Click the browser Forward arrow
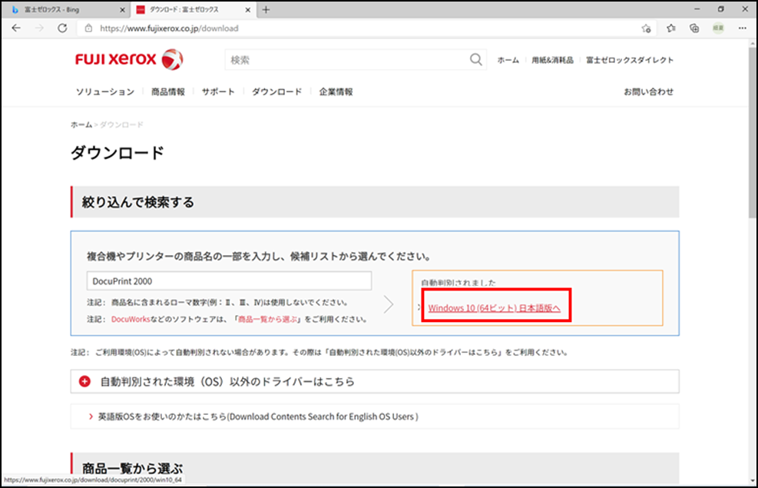This screenshot has width=758, height=488. 39,28
